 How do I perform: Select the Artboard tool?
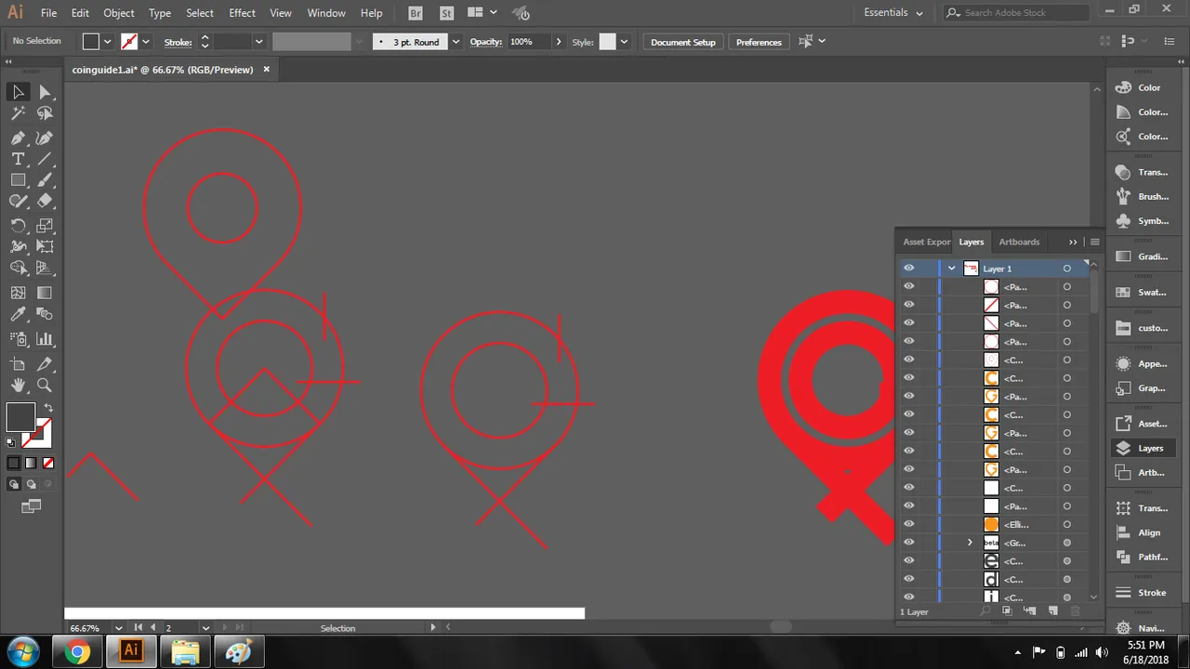[18, 364]
